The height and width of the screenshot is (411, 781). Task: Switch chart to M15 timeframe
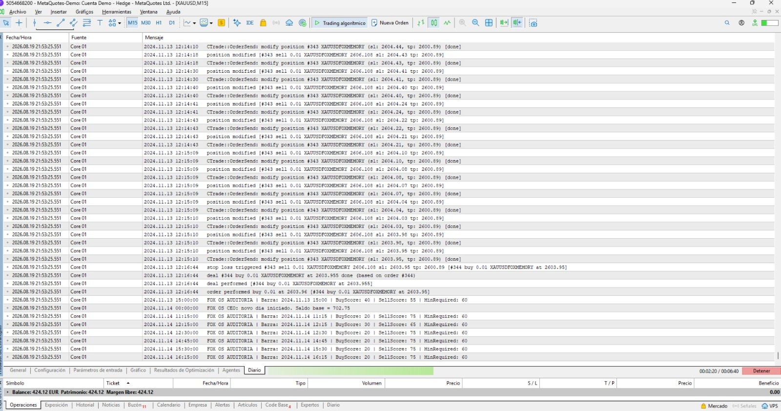click(x=132, y=22)
